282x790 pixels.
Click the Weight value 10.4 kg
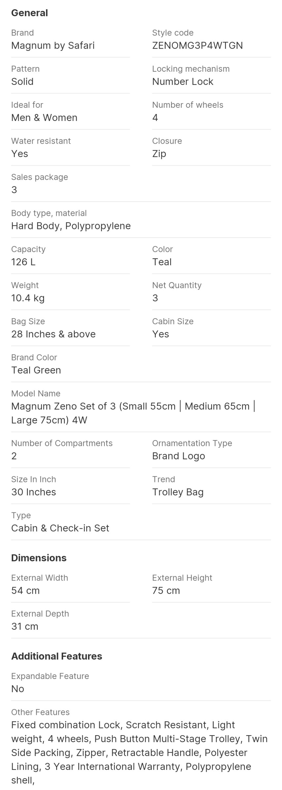pyautogui.click(x=28, y=298)
